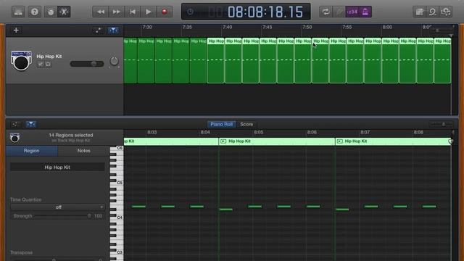Click the Strength value 100
The width and height of the screenshot is (464, 261).
click(x=99, y=216)
